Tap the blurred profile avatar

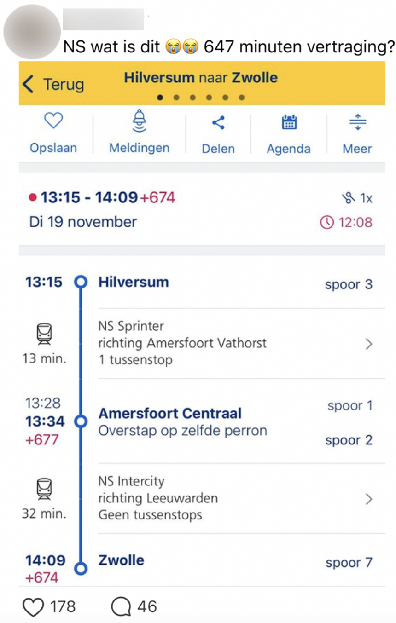32,31
